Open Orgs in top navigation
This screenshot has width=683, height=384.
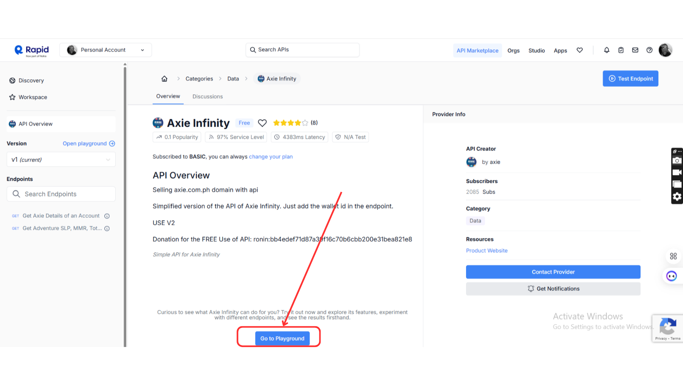513,51
